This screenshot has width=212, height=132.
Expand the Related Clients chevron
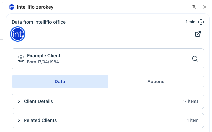[x=19, y=120]
